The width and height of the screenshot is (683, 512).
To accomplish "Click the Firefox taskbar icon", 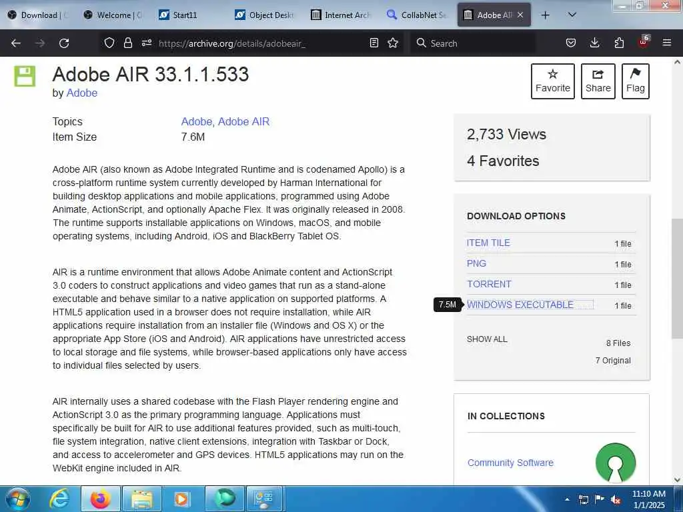I will [100, 499].
